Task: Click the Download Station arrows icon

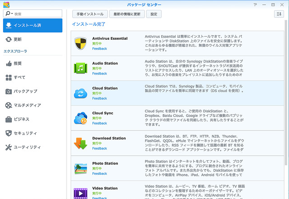Action: 80,143
